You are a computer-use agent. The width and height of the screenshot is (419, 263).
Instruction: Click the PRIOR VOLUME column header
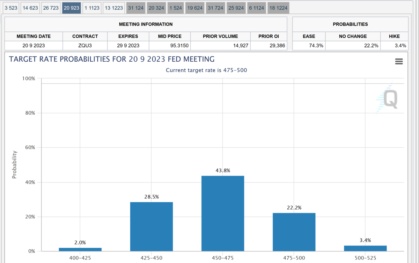coord(221,36)
